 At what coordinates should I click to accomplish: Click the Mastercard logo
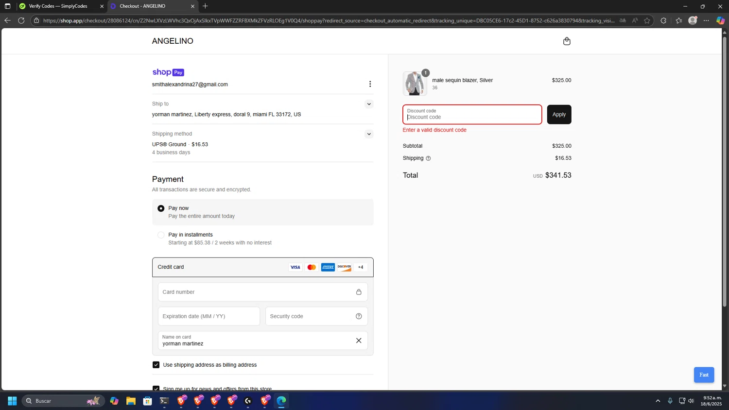coord(312,267)
